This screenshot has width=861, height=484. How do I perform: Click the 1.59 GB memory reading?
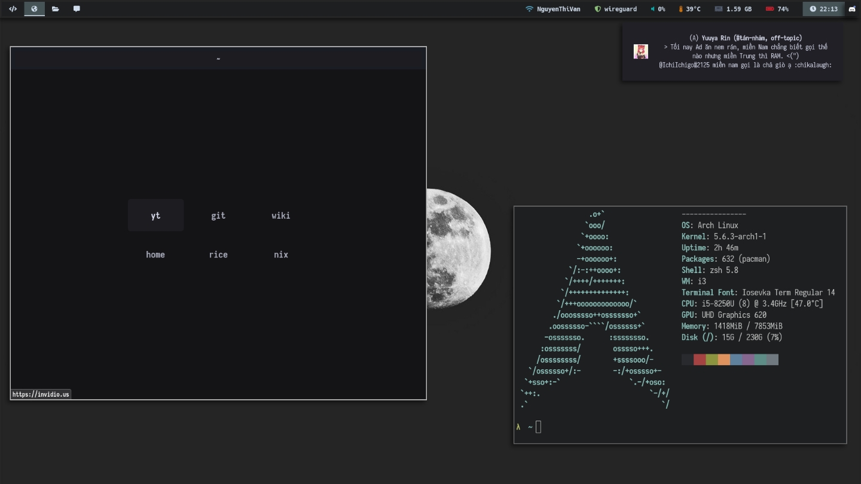click(739, 9)
